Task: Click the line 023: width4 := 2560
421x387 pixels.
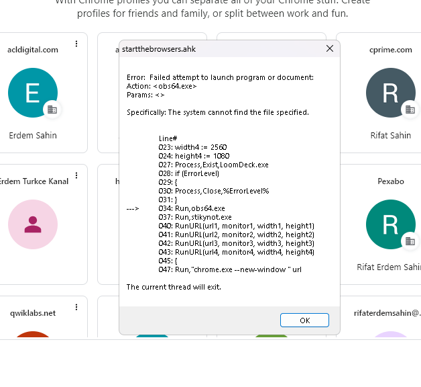Action: pos(193,147)
